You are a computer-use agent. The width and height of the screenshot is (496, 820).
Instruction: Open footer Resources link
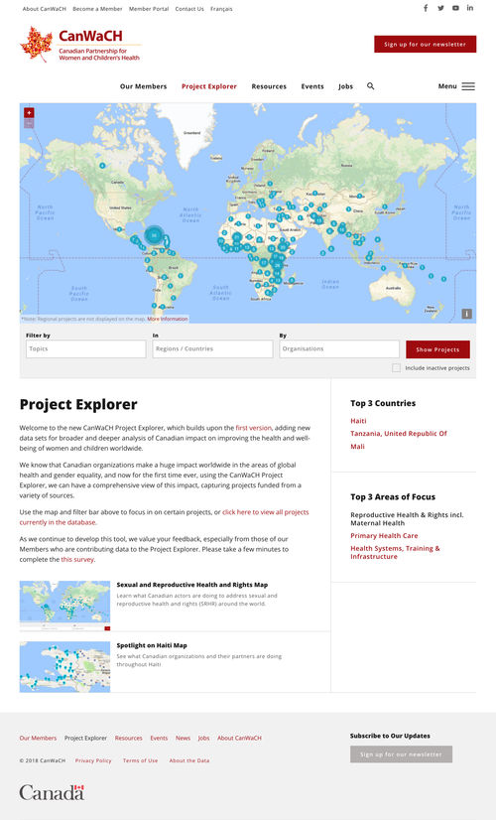(129, 738)
